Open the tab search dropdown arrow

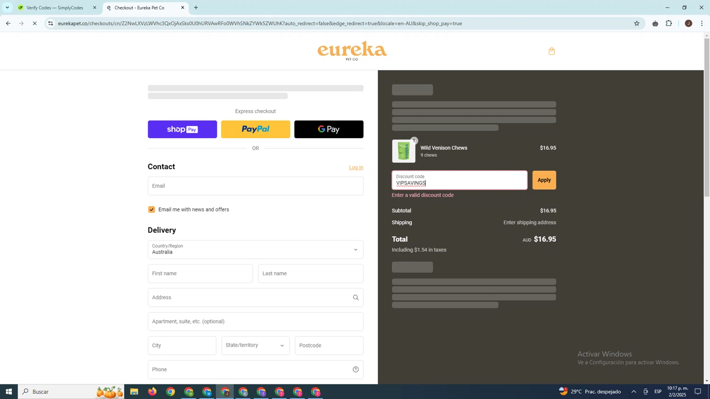7,8
